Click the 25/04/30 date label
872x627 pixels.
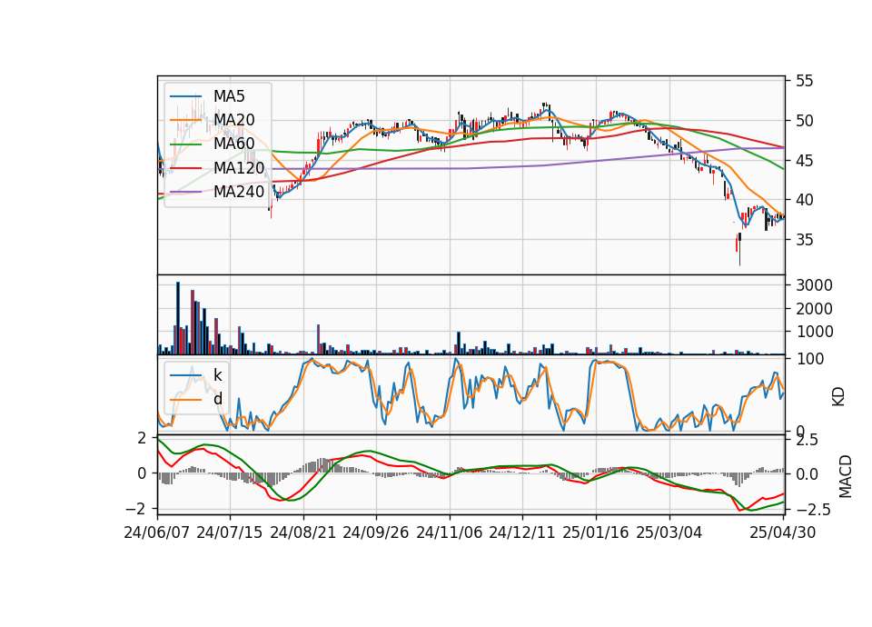[x=783, y=532]
